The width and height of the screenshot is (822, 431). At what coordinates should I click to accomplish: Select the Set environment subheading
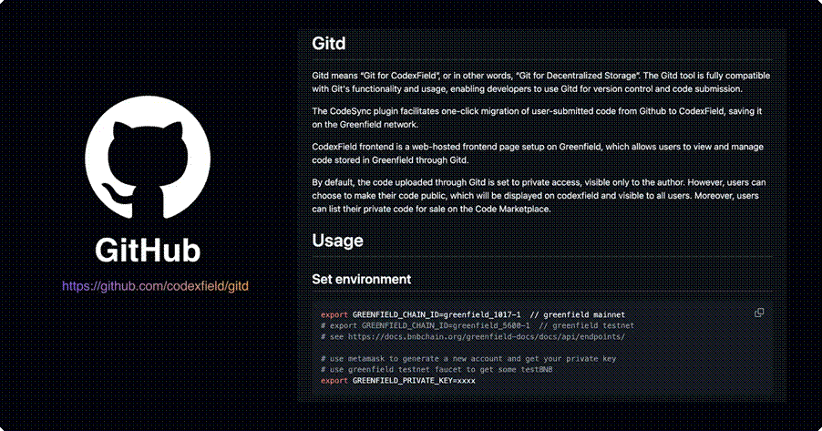(361, 280)
